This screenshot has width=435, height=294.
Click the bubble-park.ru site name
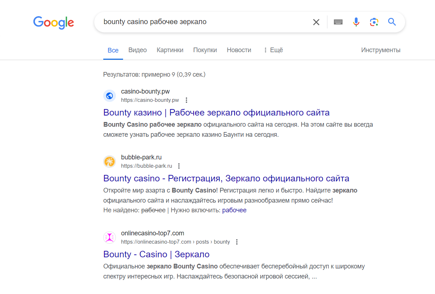(141, 157)
